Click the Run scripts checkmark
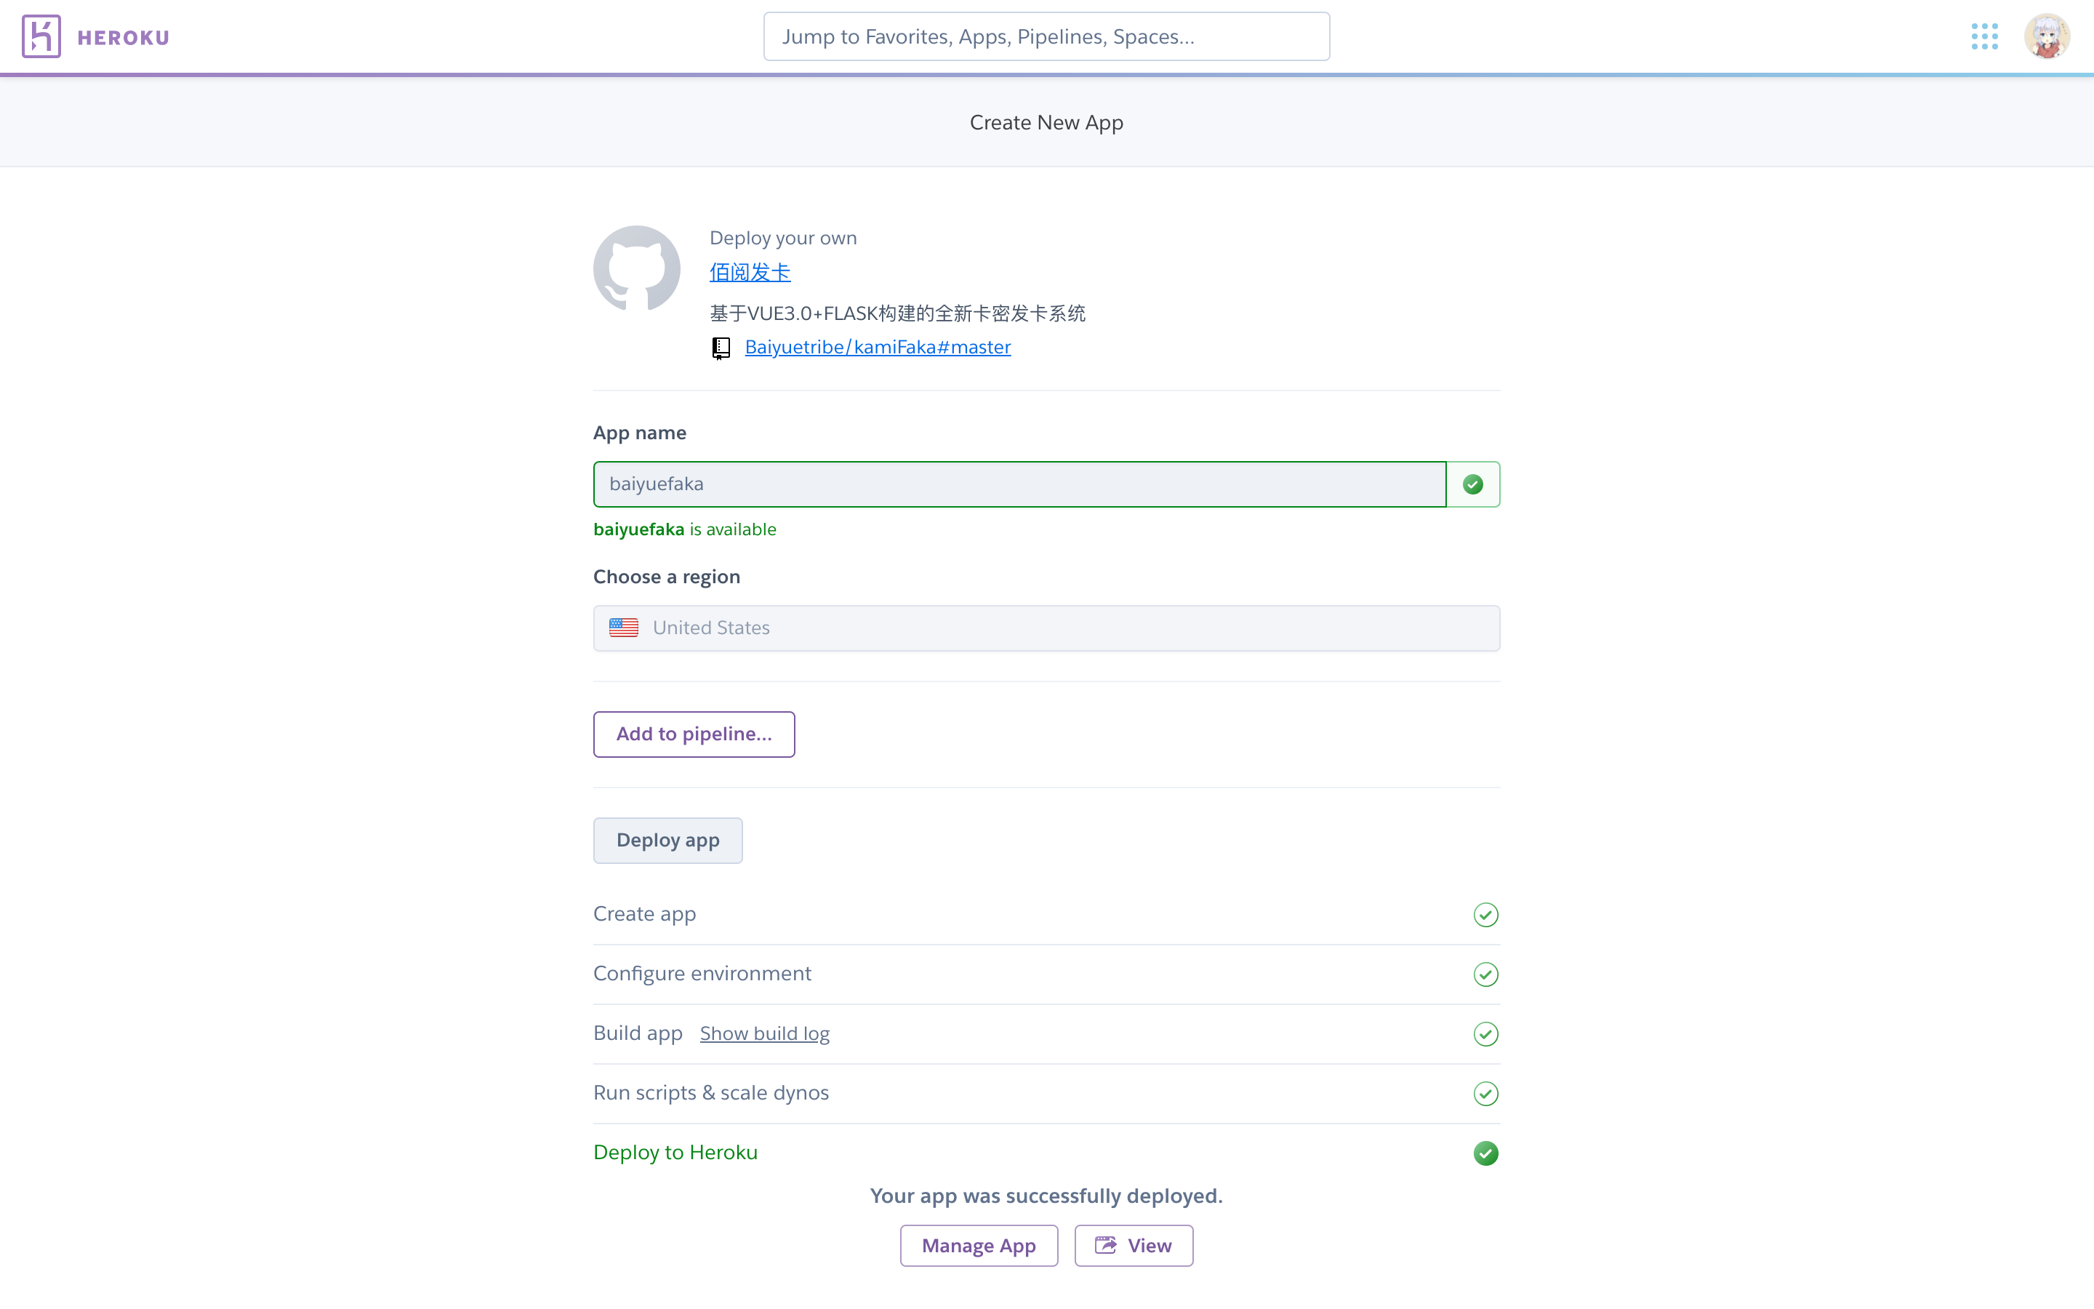This screenshot has height=1309, width=2094. point(1485,1094)
